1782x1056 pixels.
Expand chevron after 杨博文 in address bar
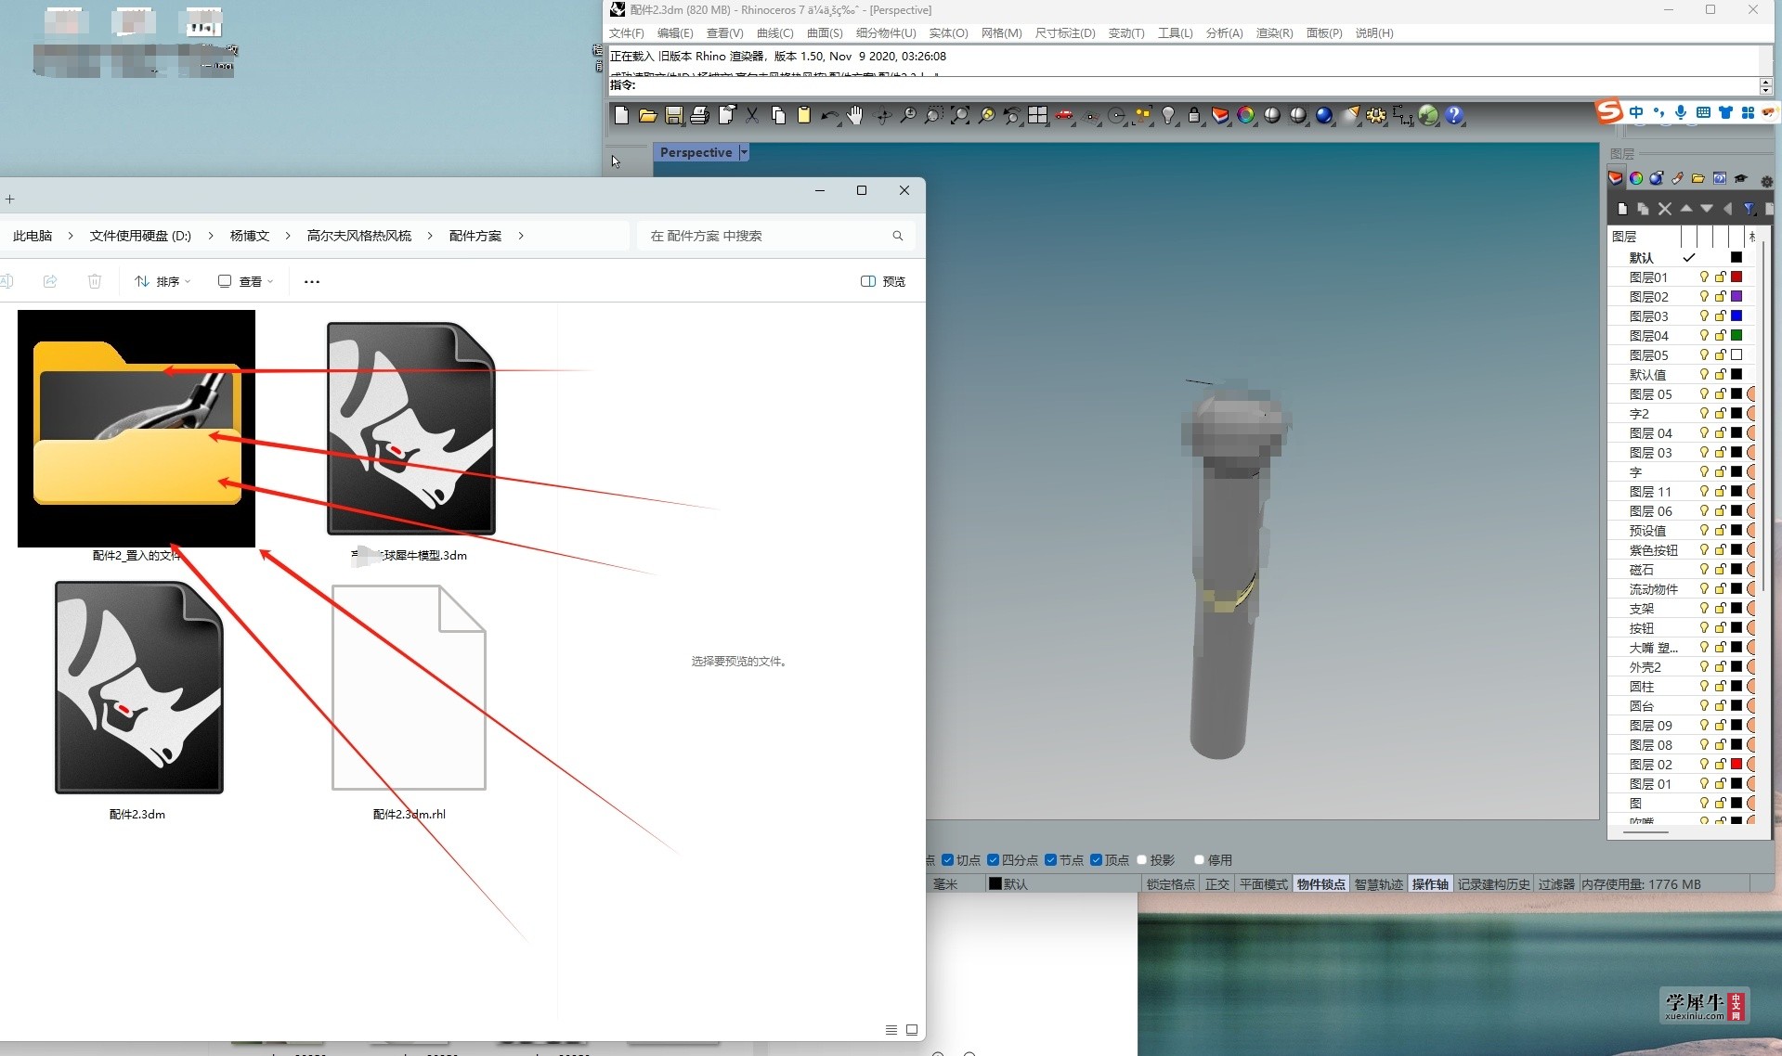click(288, 236)
